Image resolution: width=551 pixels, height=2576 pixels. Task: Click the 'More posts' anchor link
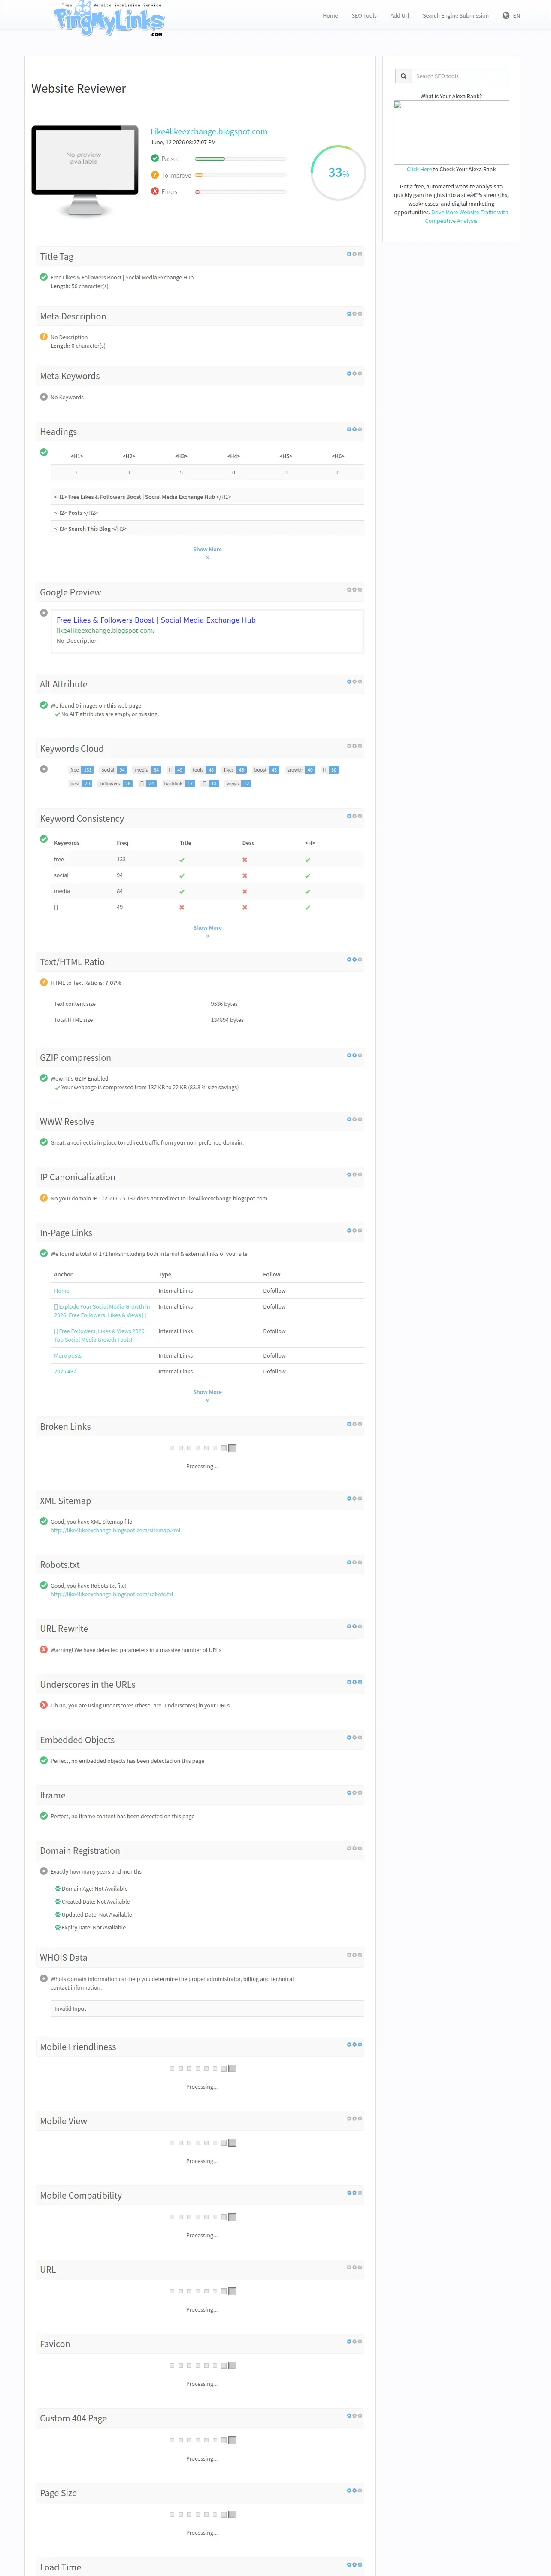(68, 1355)
